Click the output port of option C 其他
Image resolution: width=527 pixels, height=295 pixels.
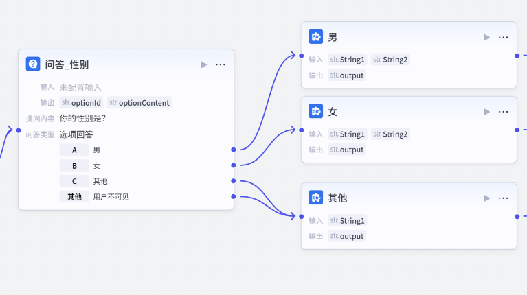tap(233, 181)
